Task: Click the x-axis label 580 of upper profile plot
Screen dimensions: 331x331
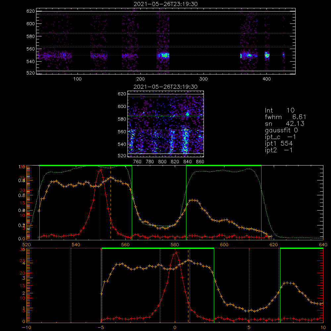Action: click(x=175, y=245)
